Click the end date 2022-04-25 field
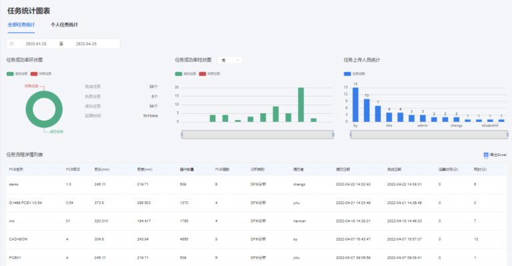Viewport: 512px width, 266px height. click(x=86, y=44)
